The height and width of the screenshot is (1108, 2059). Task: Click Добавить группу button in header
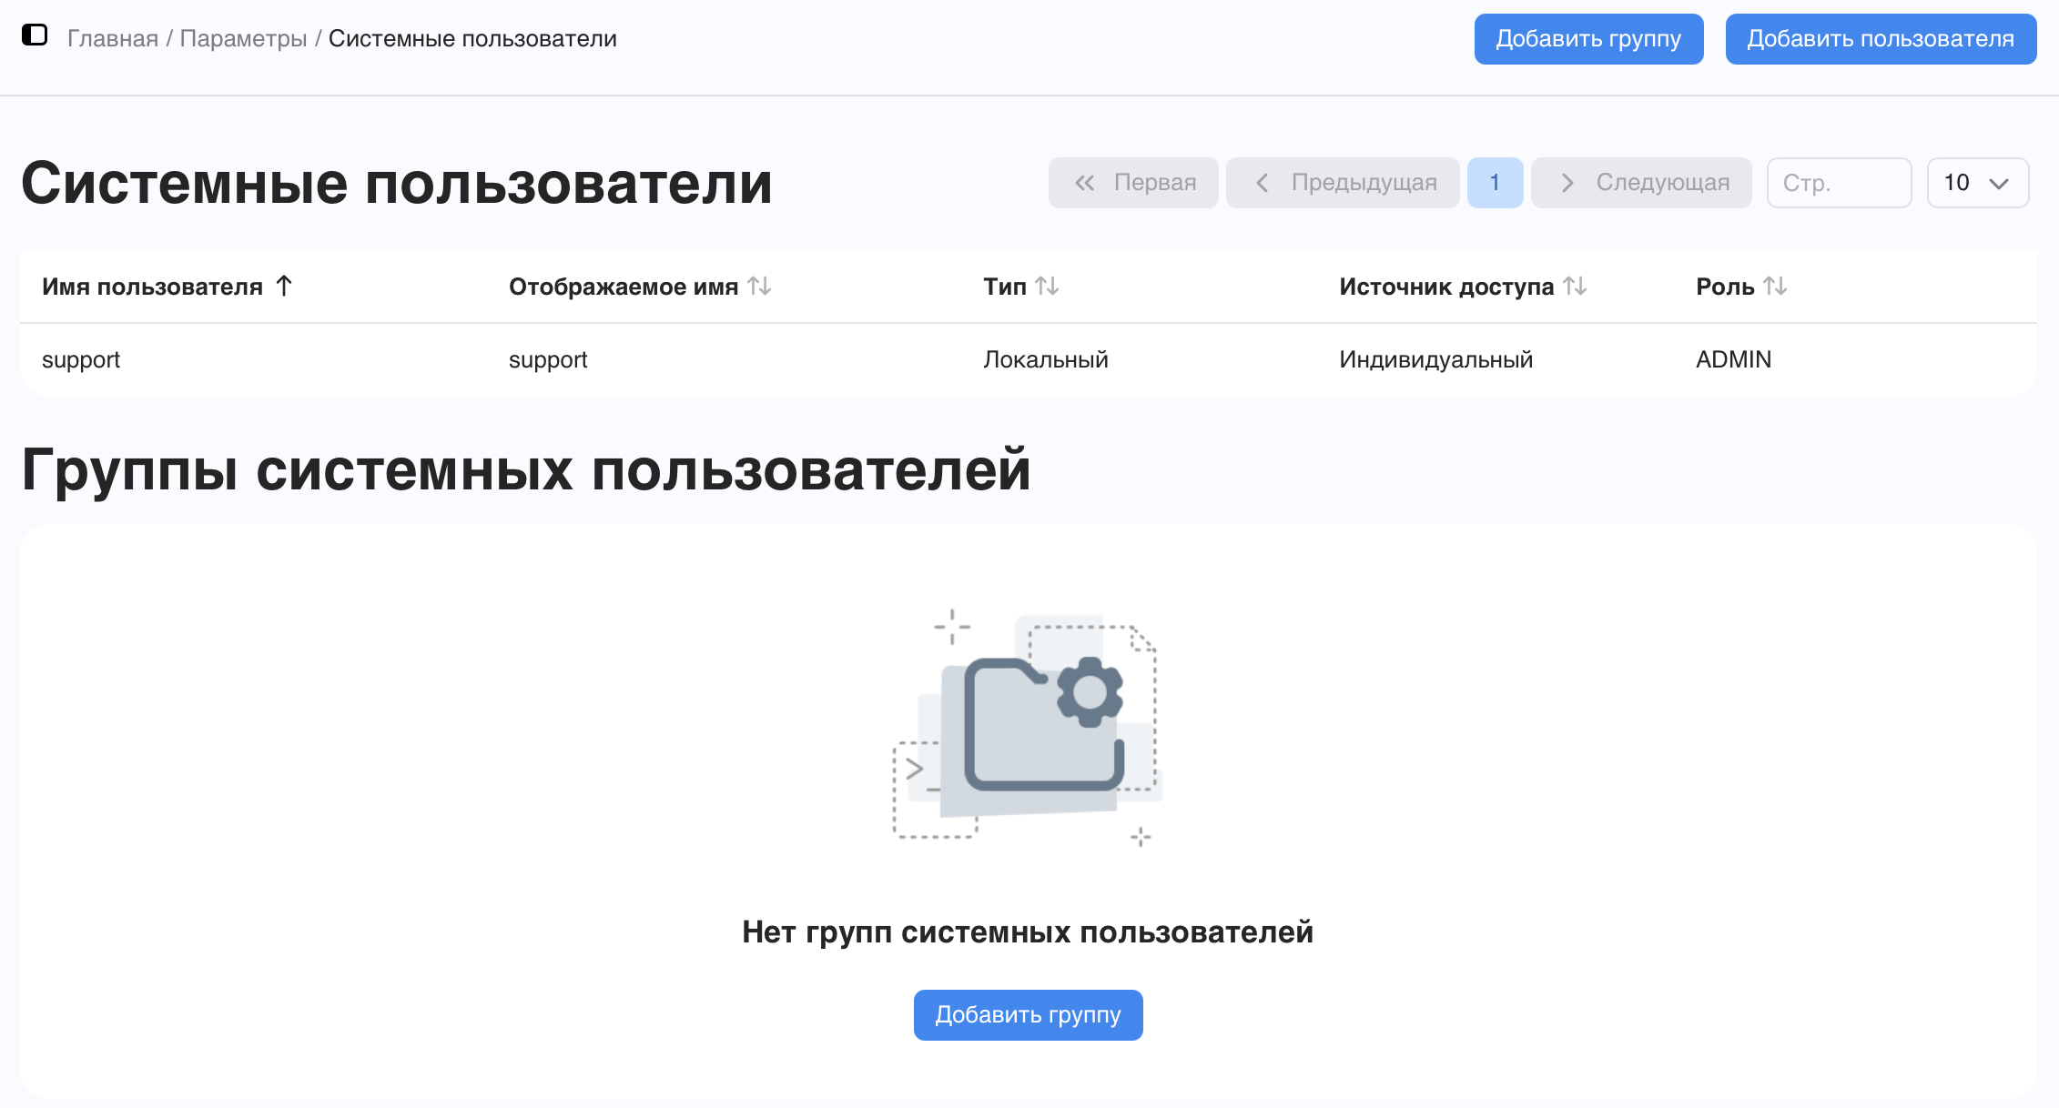[x=1589, y=39]
